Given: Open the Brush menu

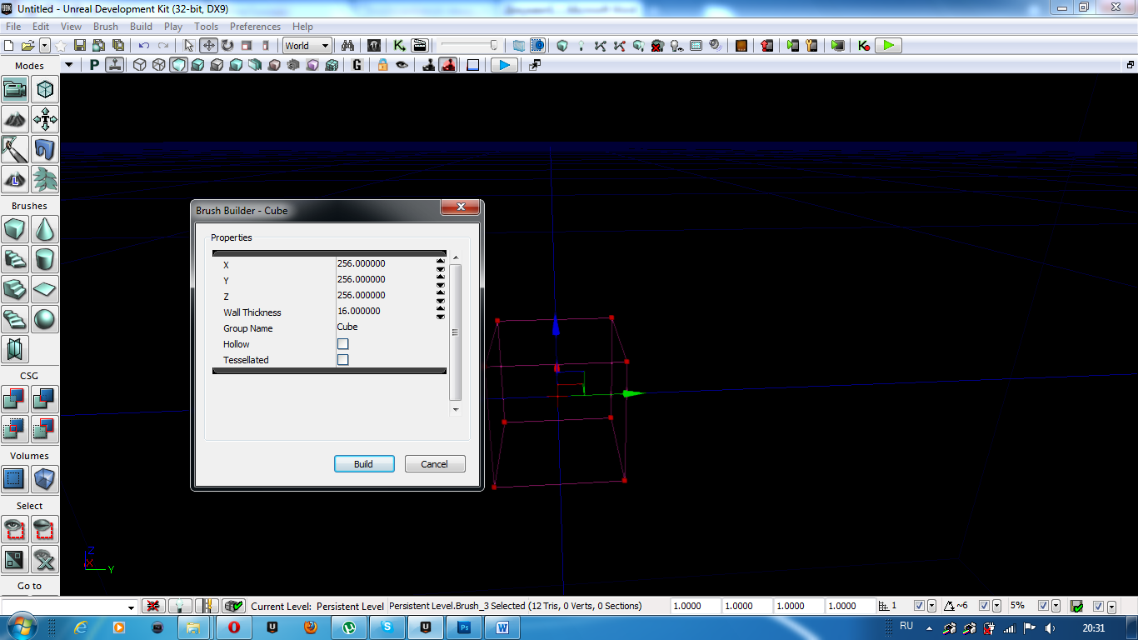Looking at the screenshot, I should pyautogui.click(x=106, y=27).
